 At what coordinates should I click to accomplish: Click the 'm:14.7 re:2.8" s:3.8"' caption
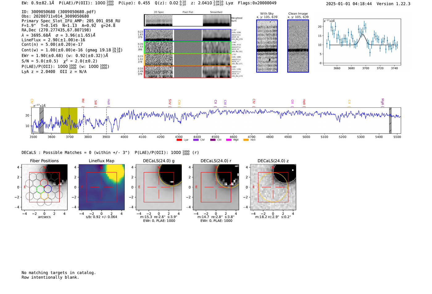[216, 217]
